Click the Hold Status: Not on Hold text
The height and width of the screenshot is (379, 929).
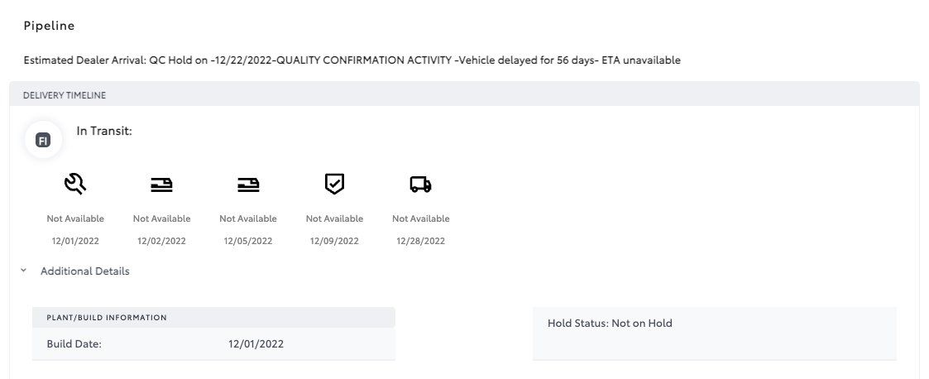[x=610, y=324]
